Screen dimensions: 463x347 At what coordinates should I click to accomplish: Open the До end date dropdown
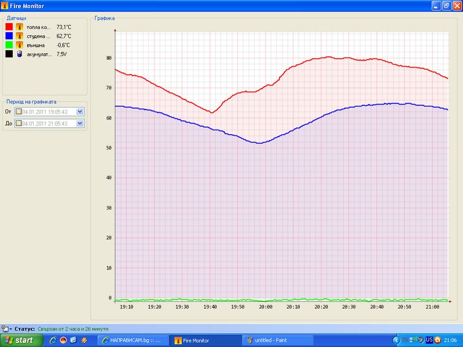click(x=80, y=123)
